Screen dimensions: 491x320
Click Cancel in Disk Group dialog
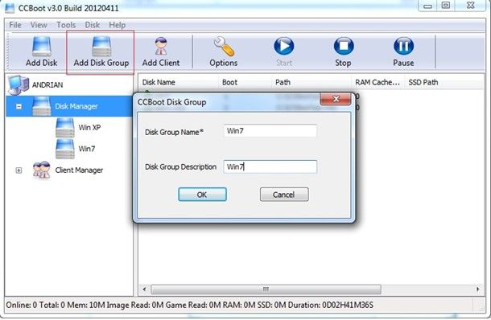point(284,195)
